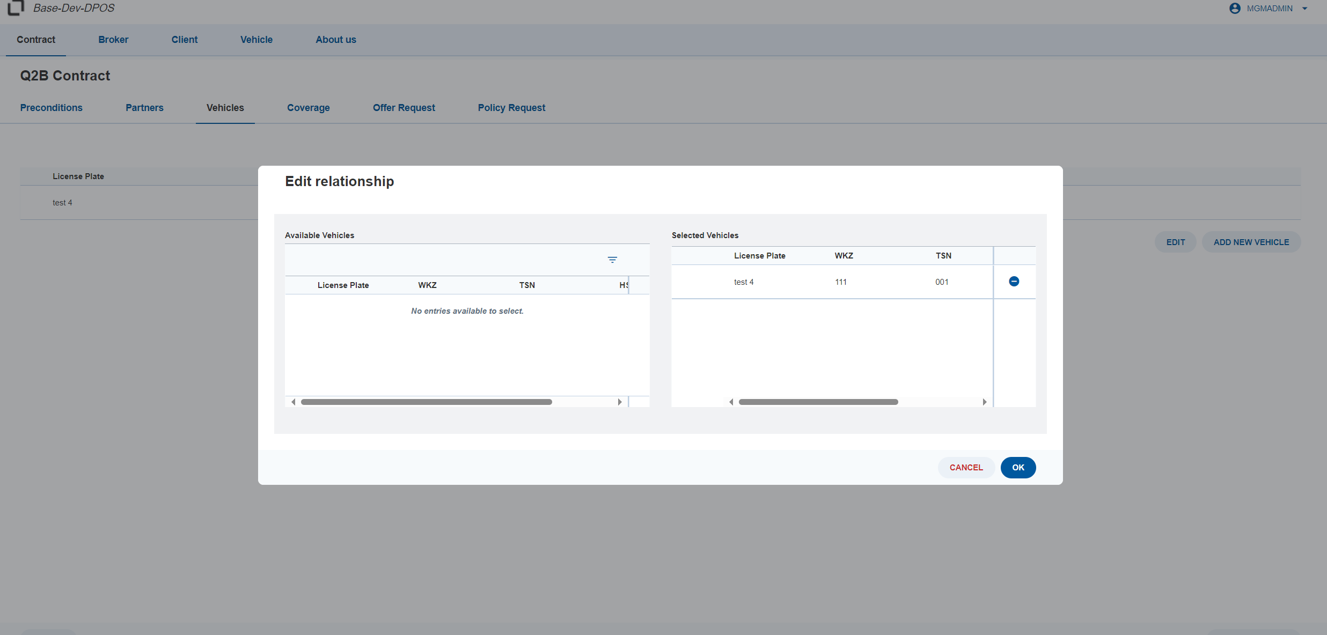
Task: Click right arrow of Selected Vehicles scrollbar
Action: (x=985, y=402)
